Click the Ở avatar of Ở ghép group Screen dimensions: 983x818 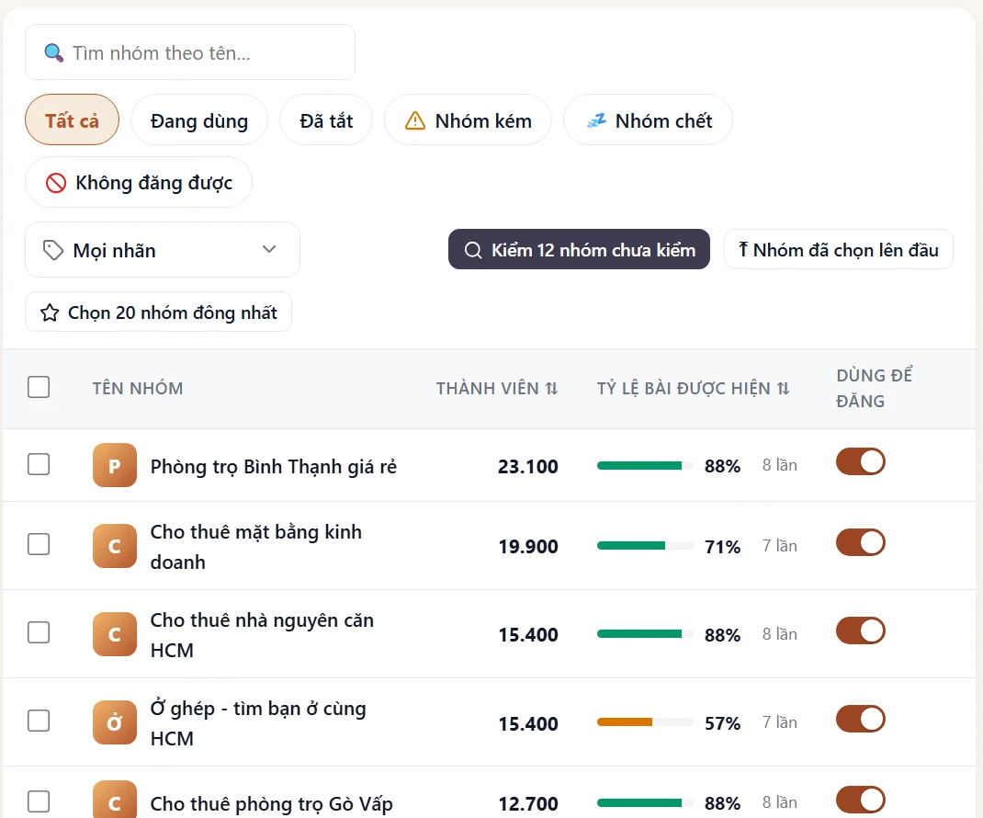(115, 722)
